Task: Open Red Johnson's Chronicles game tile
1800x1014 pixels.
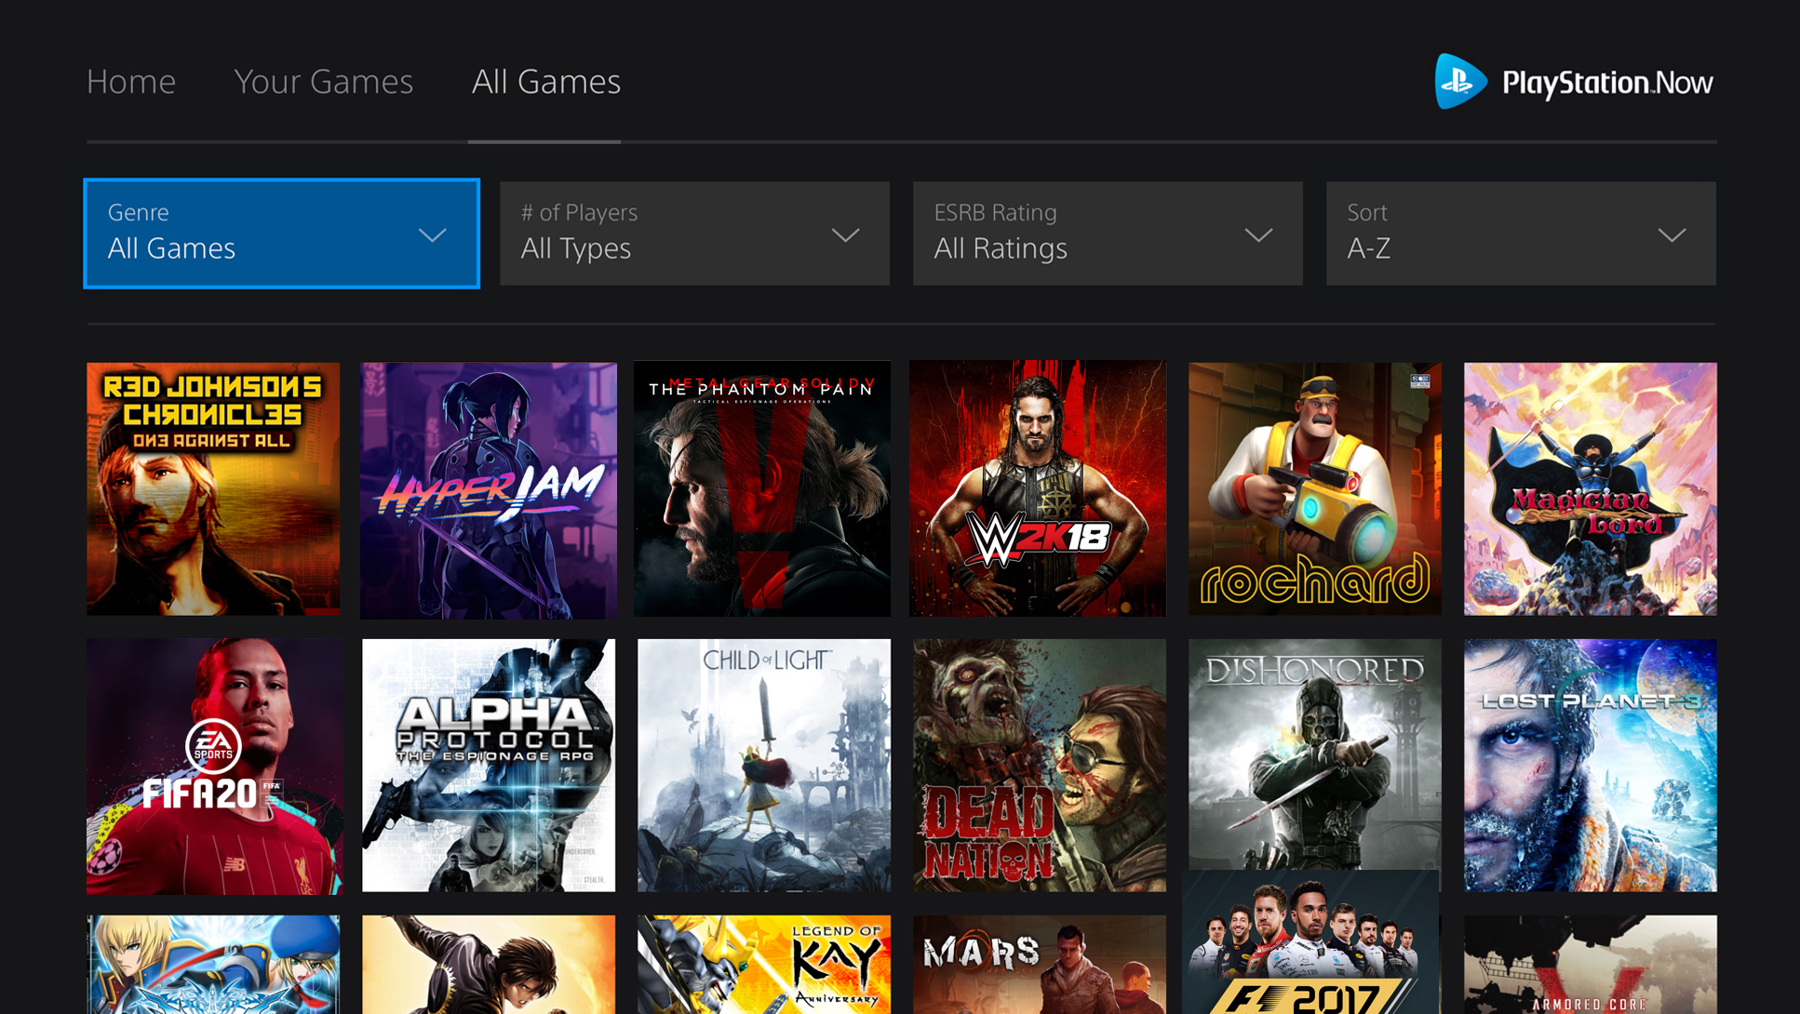Action: tap(213, 488)
